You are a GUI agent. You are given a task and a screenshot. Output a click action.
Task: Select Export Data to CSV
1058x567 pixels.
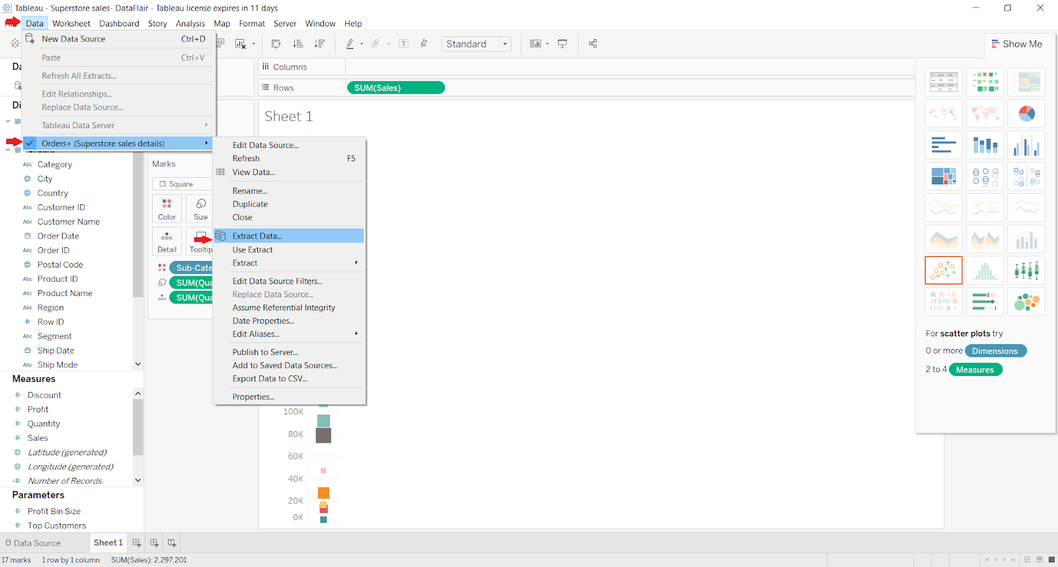270,379
